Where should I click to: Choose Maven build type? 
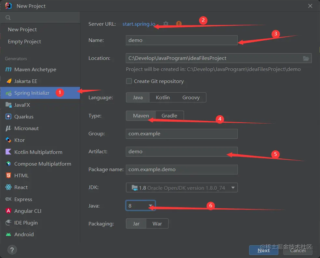point(141,116)
